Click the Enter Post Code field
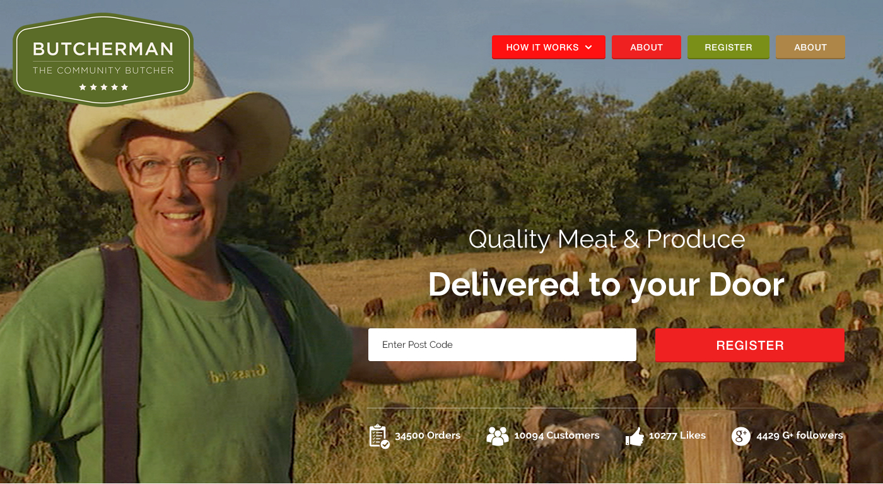The height and width of the screenshot is (484, 883). 502,345
